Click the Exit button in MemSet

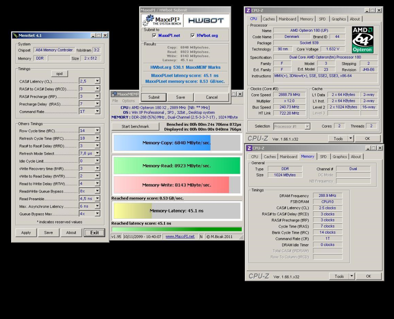tap(94, 233)
